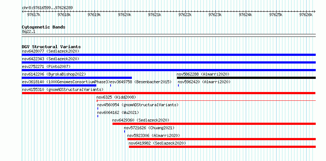Open nsv5721626 (Chuang2021) label
Screen dimensions: 326x161
(x=149, y=128)
